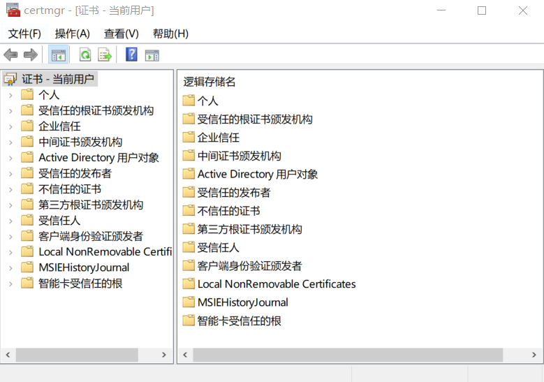Select MSIEHistoryJournal in the left tree
This screenshot has height=382, width=544.
84,267
